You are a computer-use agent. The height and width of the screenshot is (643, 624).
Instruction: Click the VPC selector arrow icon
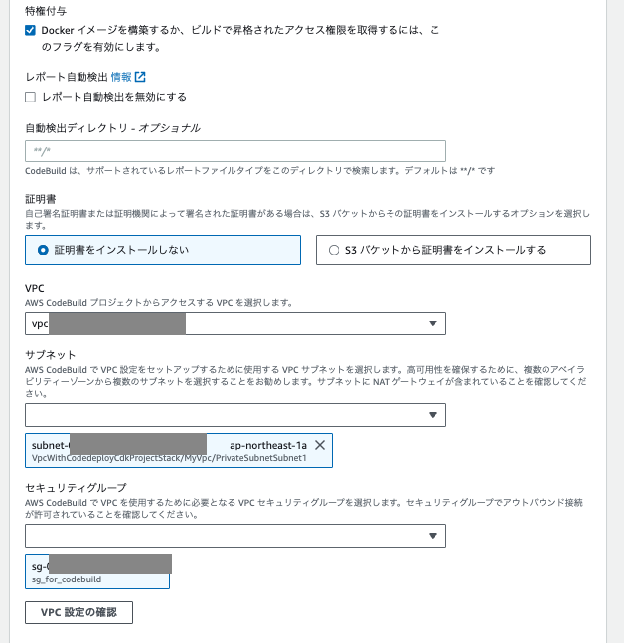coord(433,323)
